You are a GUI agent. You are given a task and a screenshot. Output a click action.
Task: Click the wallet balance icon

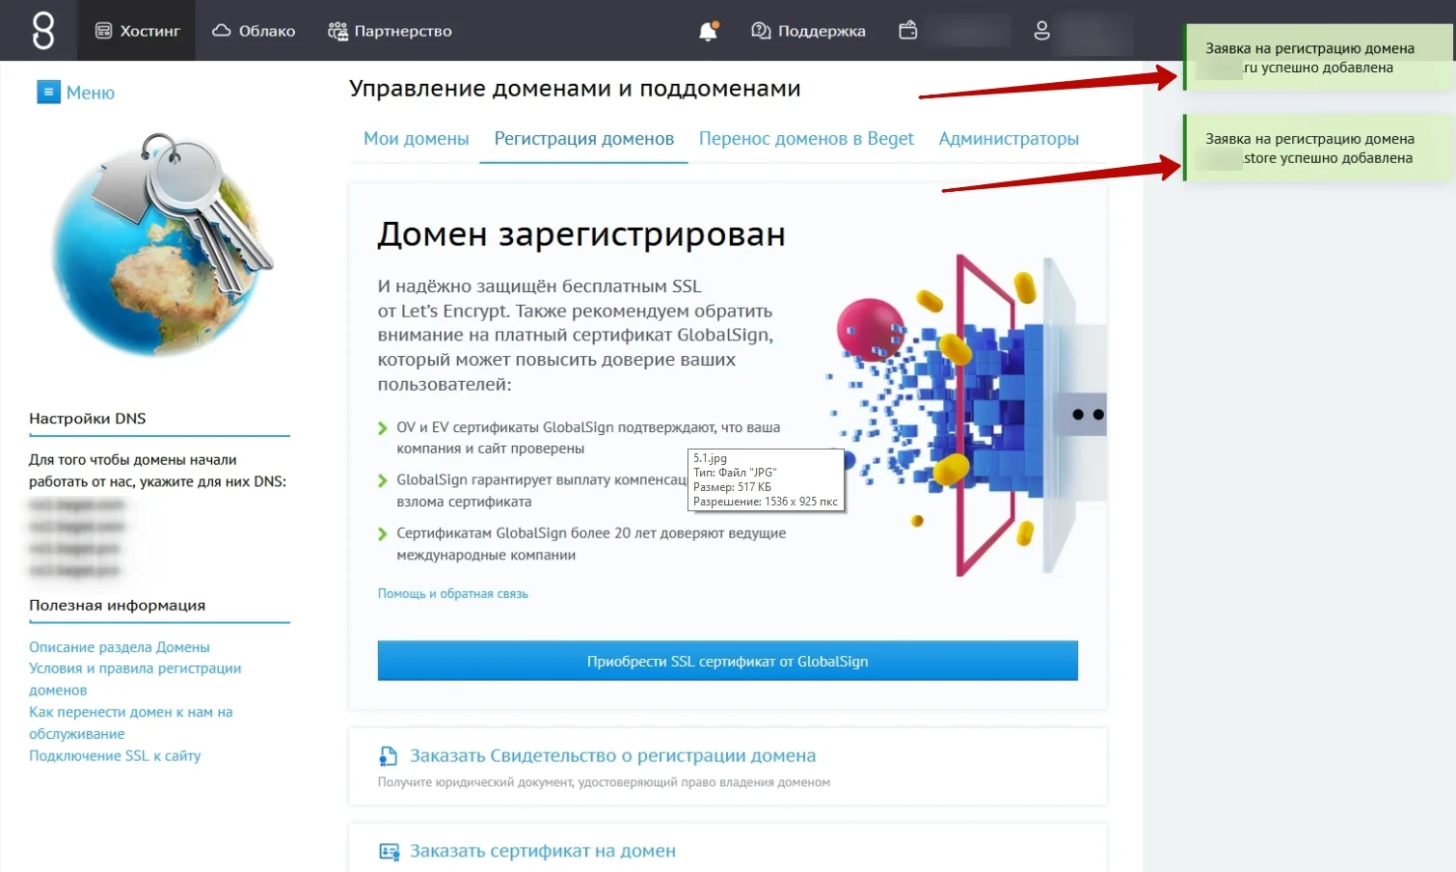(x=907, y=30)
